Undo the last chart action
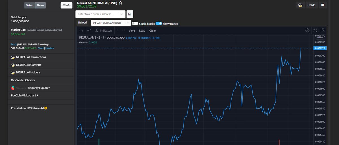Image resolution: width=339 pixels, height=145 pixels. (x=118, y=30)
